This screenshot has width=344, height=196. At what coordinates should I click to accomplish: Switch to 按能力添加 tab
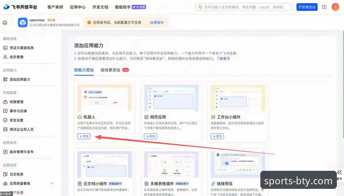point(84,70)
